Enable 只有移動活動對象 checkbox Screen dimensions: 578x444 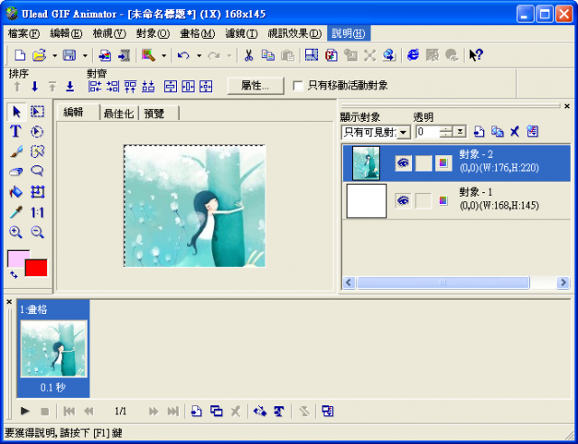pos(298,86)
